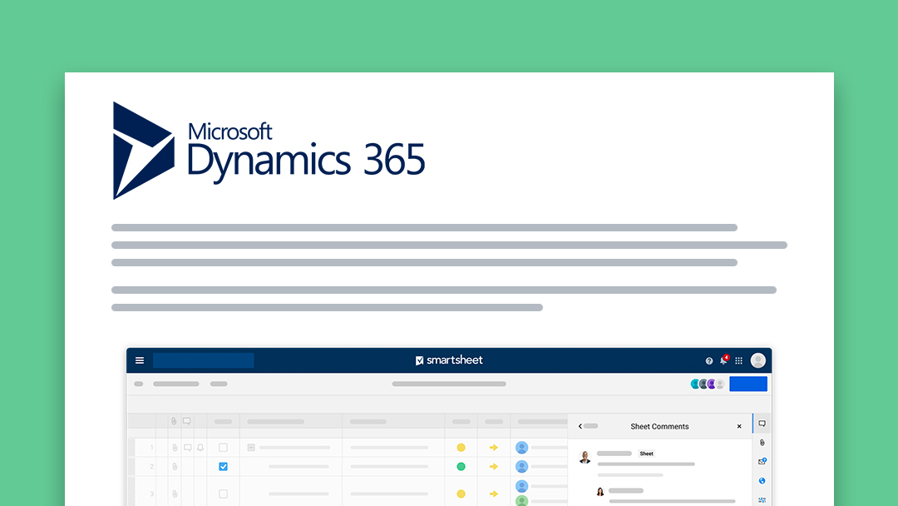Image resolution: width=898 pixels, height=506 pixels.
Task: Open row 3 attachment paperclip
Action: tap(175, 494)
